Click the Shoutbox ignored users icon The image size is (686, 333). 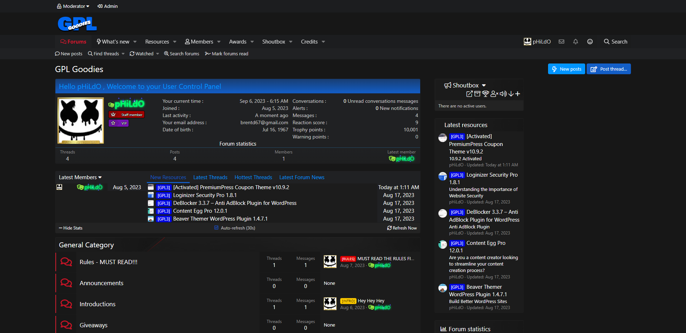(494, 94)
